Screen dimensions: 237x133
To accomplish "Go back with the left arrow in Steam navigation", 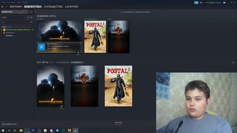I will click(3, 7).
